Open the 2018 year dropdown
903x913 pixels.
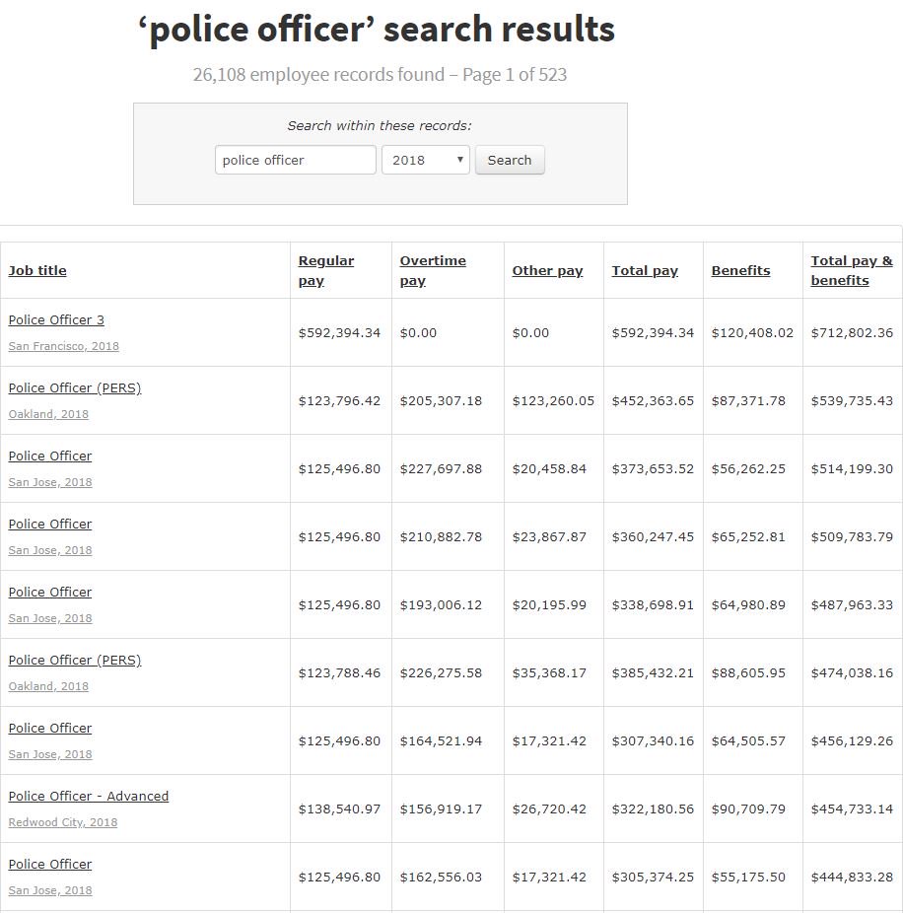[x=426, y=160]
